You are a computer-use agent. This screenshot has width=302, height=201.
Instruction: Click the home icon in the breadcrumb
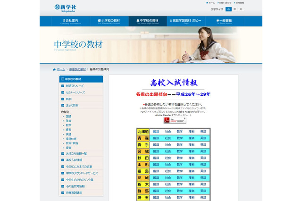[54, 69]
